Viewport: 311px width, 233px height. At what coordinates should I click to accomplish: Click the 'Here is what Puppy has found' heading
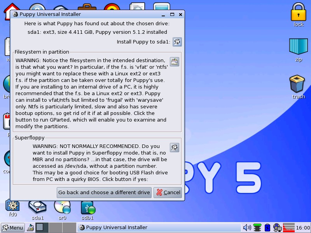[x=97, y=24]
